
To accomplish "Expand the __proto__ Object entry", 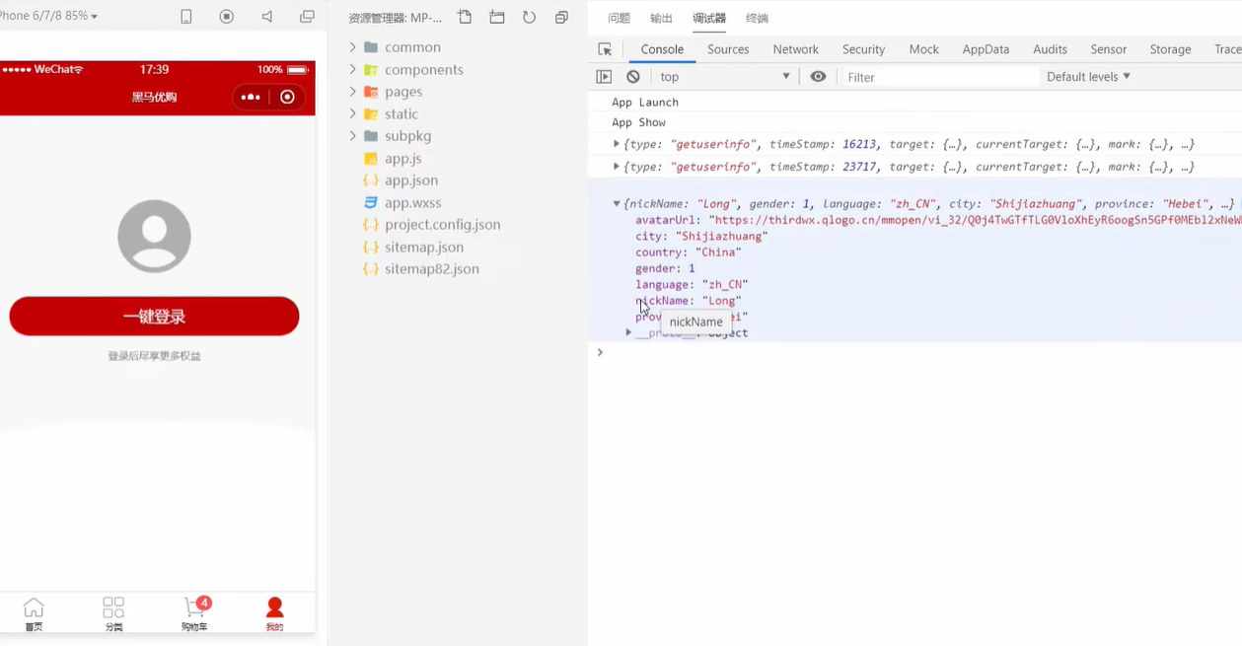I will tap(628, 332).
